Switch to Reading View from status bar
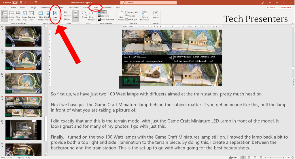 [x=255, y=158]
